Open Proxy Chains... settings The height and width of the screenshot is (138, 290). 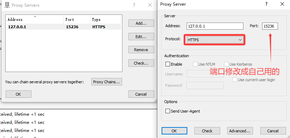[107, 82]
